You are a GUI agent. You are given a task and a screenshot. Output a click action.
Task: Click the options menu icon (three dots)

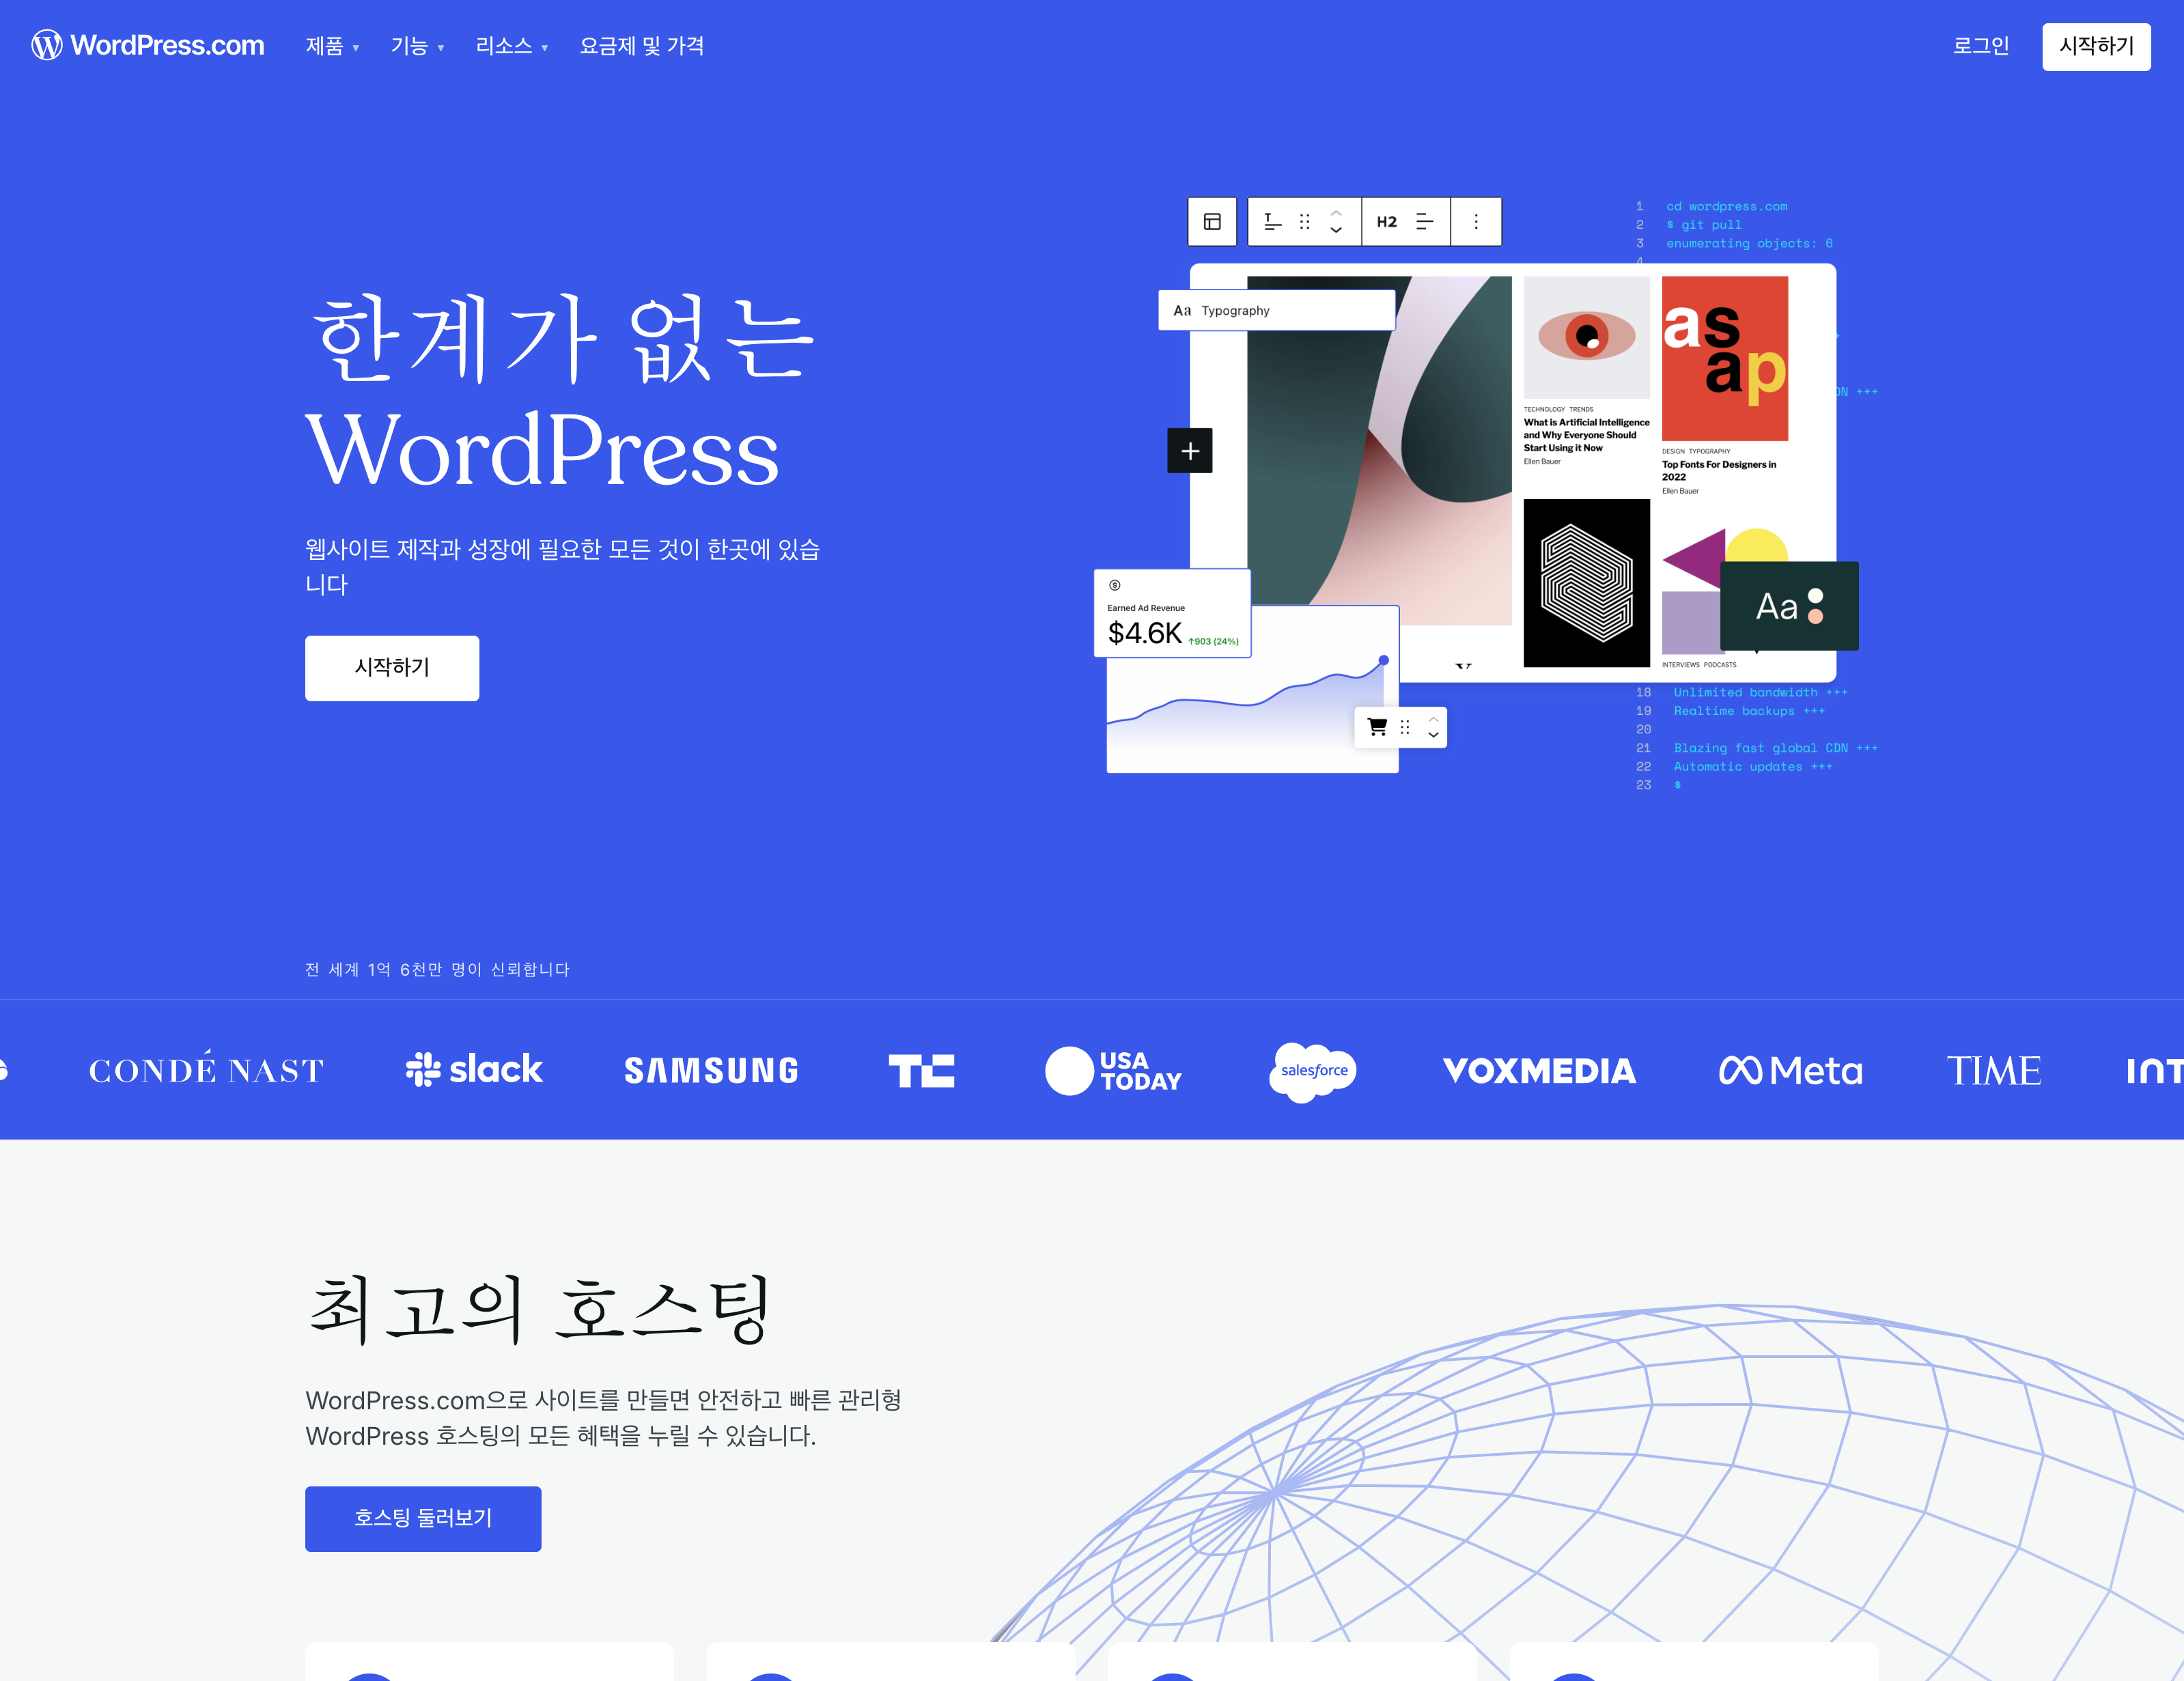[1479, 221]
